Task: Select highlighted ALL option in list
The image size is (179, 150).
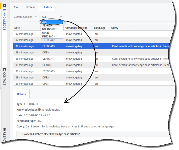Action: click(x=52, y=22)
